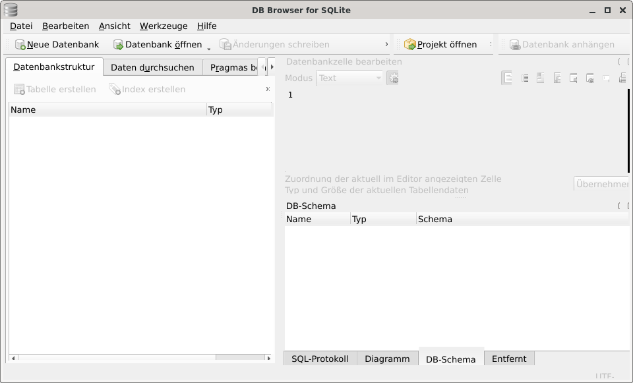
Task: Open the Modus Text combo box
Action: (x=349, y=78)
